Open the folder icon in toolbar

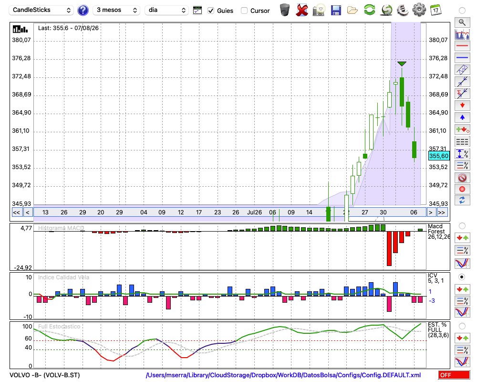pos(353,11)
